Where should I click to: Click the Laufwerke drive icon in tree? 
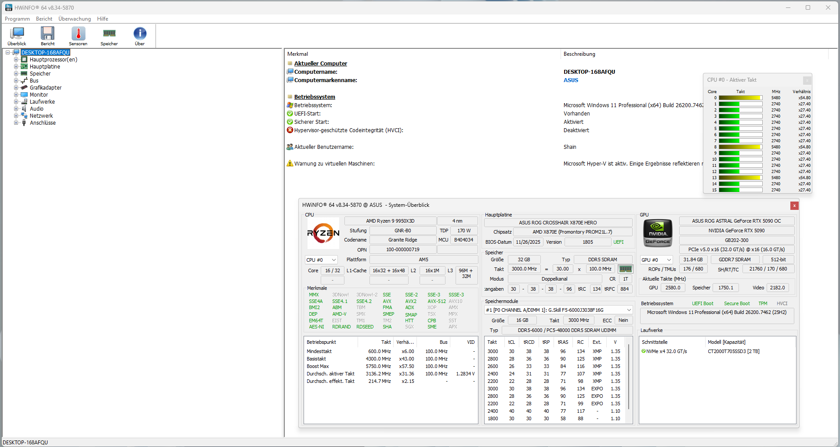tap(24, 102)
